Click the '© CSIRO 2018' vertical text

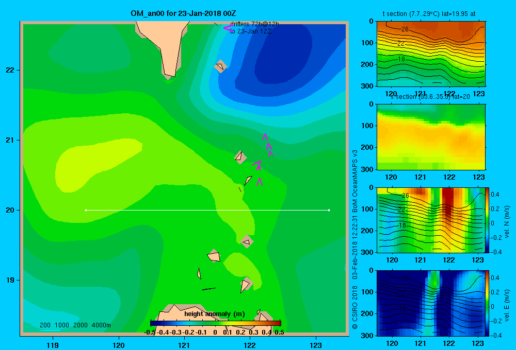pyautogui.click(x=355, y=307)
